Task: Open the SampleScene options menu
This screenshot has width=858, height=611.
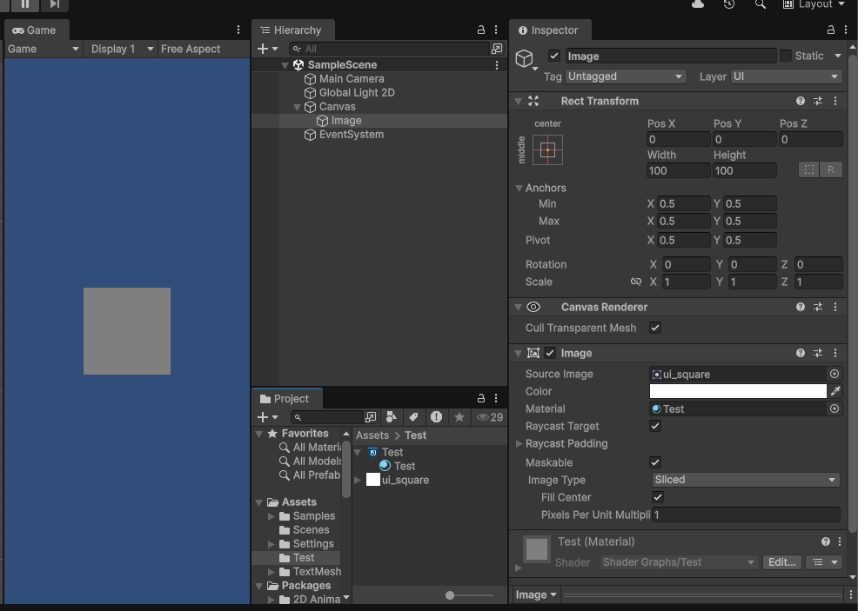Action: [x=496, y=65]
